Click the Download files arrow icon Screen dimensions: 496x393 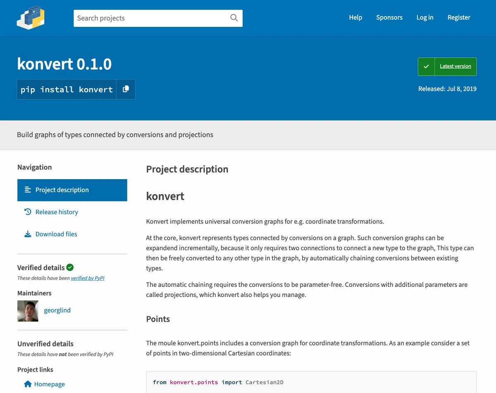28,234
